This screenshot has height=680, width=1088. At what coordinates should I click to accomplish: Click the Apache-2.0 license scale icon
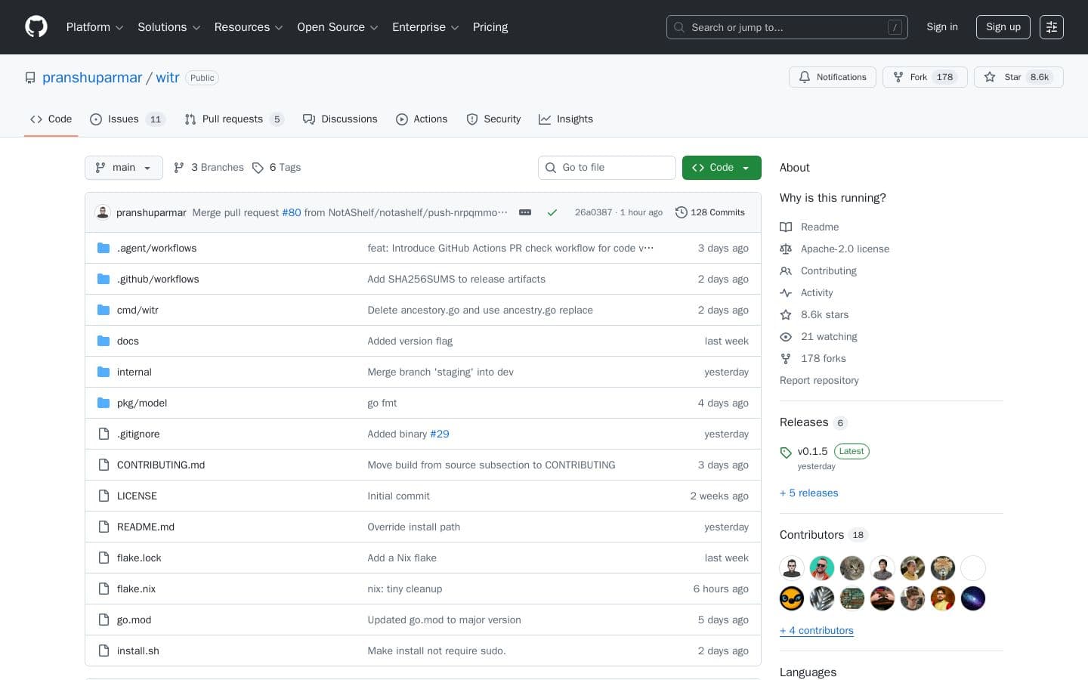tap(787, 249)
